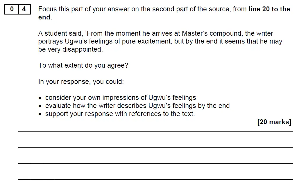Click the '[20 marks]' label
299x184 pixels.
(x=274, y=122)
